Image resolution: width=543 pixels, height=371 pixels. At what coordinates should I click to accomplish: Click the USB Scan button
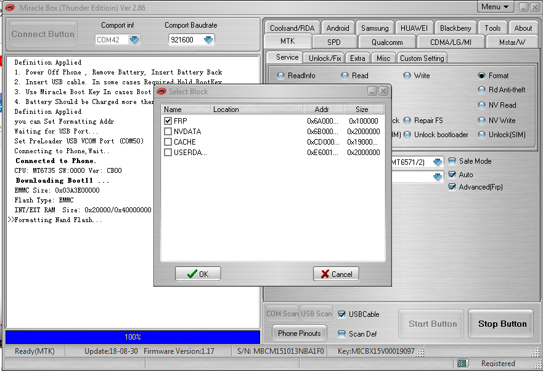click(316, 314)
